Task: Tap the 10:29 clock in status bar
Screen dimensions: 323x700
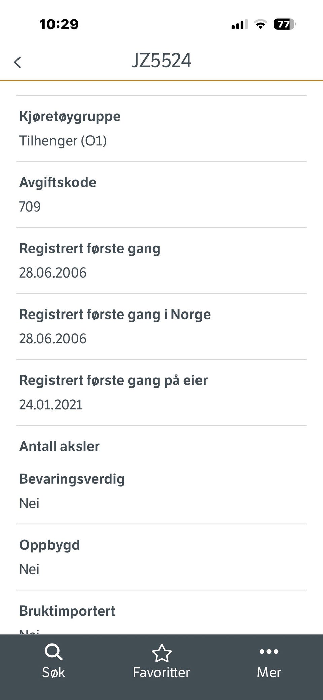Action: point(59,24)
